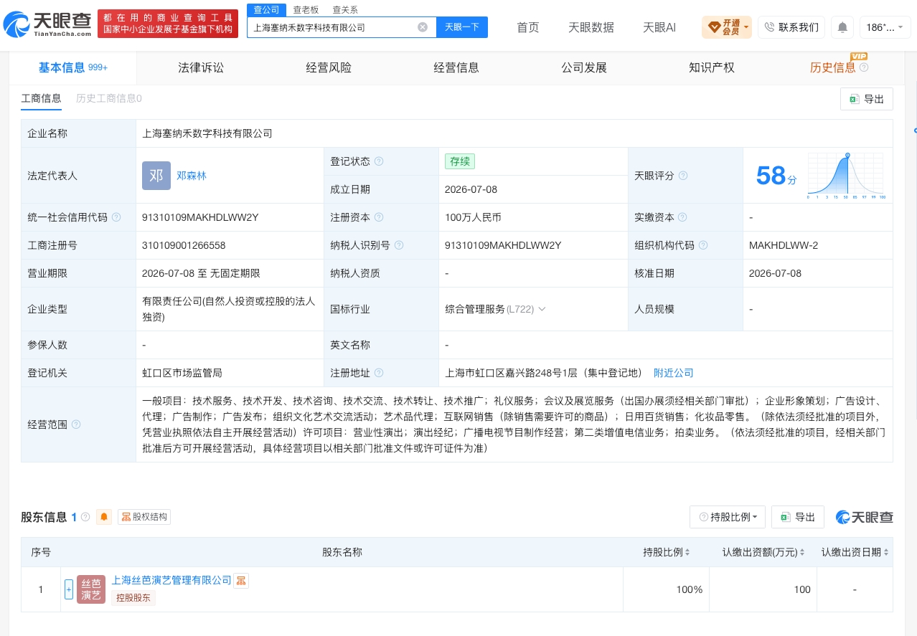Click the registration number 310109001266558
Viewport: 917px width, 636px height.
point(184,245)
